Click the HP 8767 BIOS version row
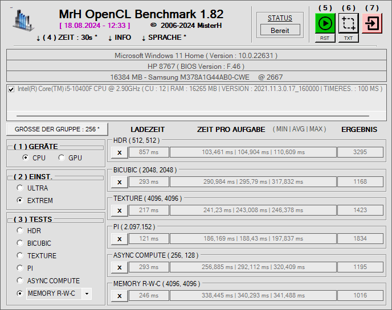 coord(196,66)
